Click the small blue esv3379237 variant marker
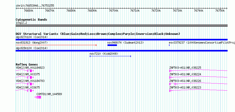235x112 pixels. tap(169, 45)
